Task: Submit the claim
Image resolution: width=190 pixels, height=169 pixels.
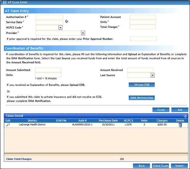Action: click(x=179, y=166)
